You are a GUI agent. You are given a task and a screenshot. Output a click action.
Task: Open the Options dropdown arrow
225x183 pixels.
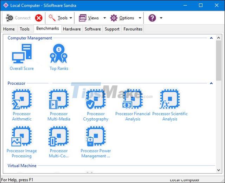pyautogui.click(x=140, y=18)
